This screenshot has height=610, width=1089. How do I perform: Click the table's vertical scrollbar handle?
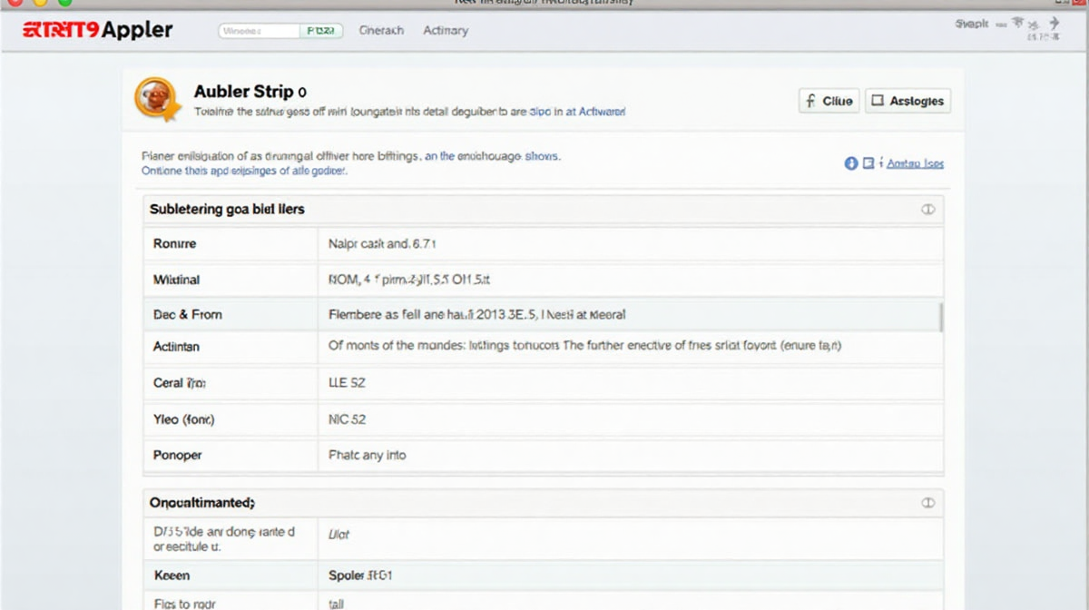[x=940, y=318]
